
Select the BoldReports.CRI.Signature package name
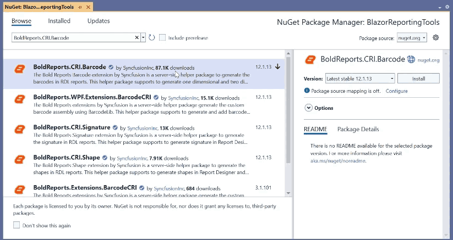(72, 127)
